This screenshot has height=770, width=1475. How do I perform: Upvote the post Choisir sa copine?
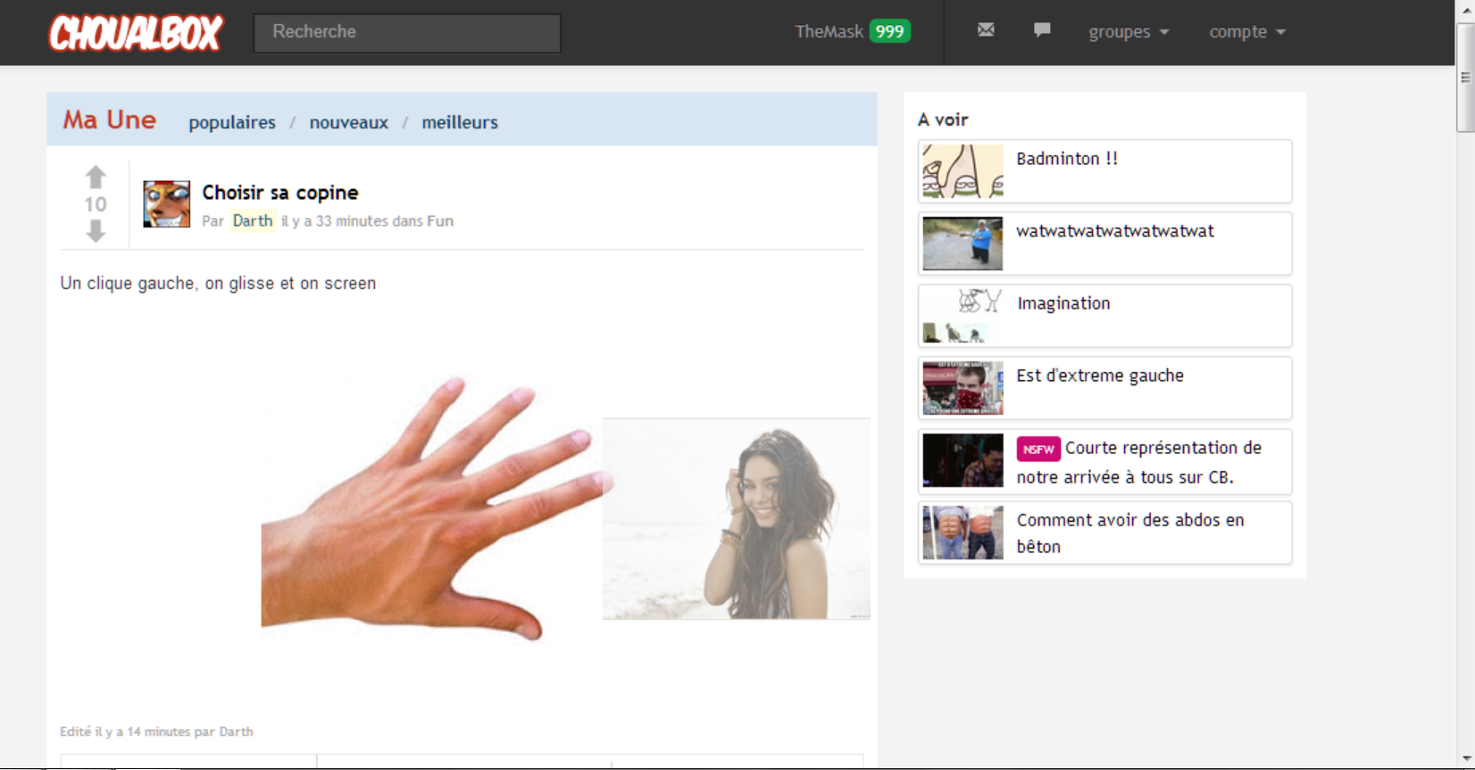click(x=96, y=177)
